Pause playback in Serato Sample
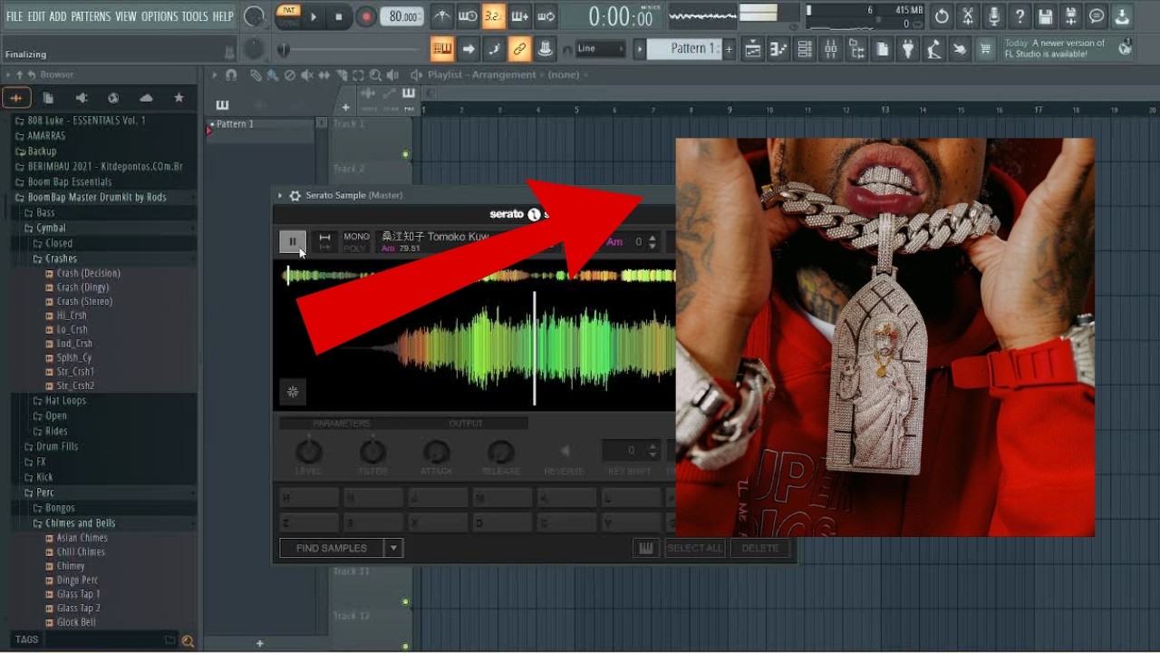1160x653 pixels. click(x=292, y=241)
